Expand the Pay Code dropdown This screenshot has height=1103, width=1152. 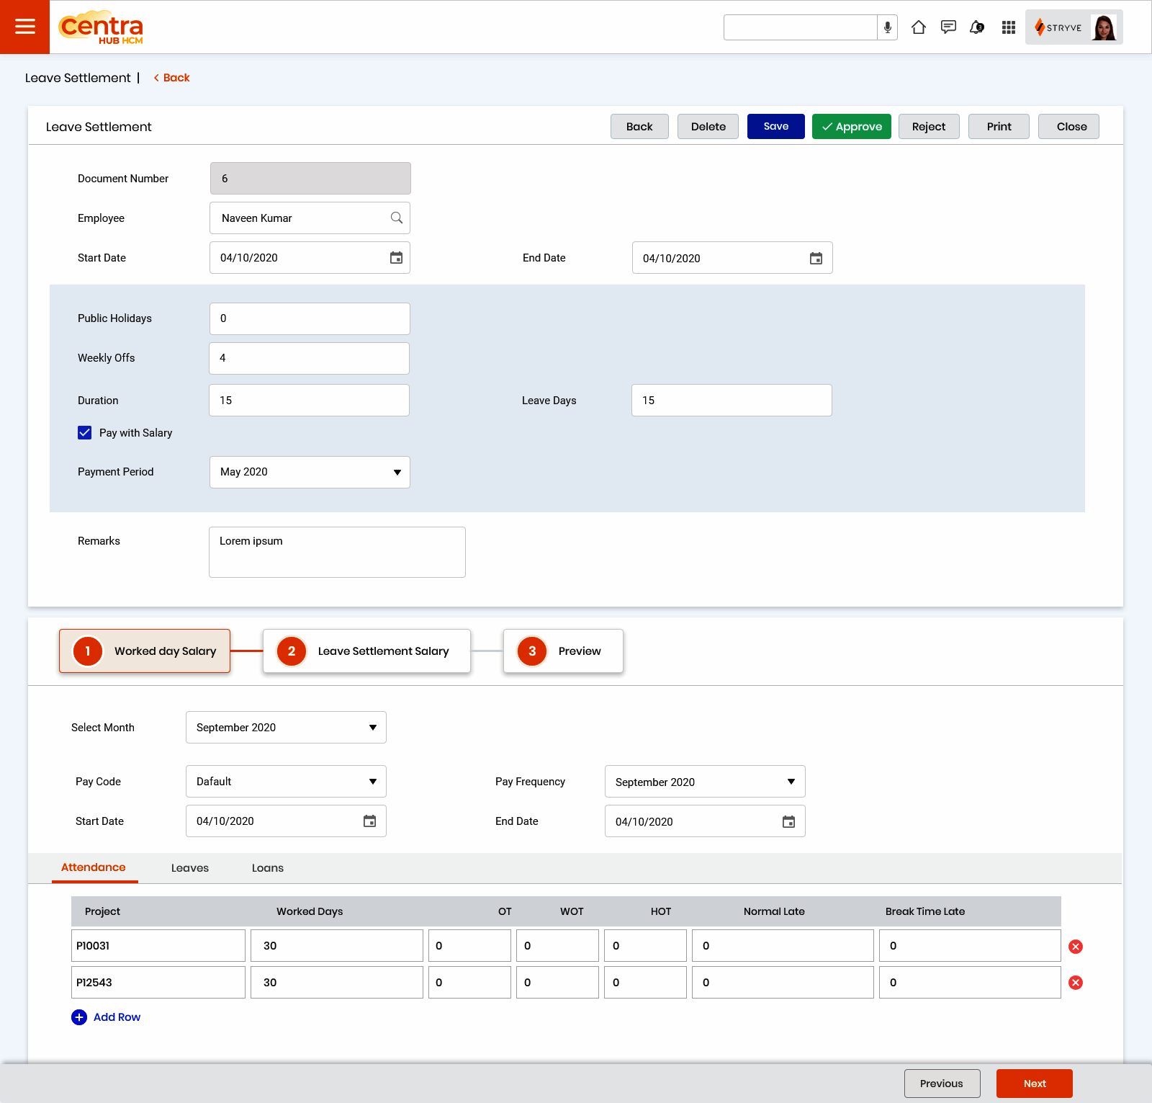point(286,782)
